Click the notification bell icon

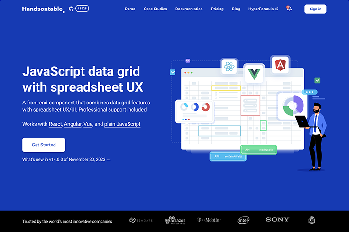click(289, 9)
